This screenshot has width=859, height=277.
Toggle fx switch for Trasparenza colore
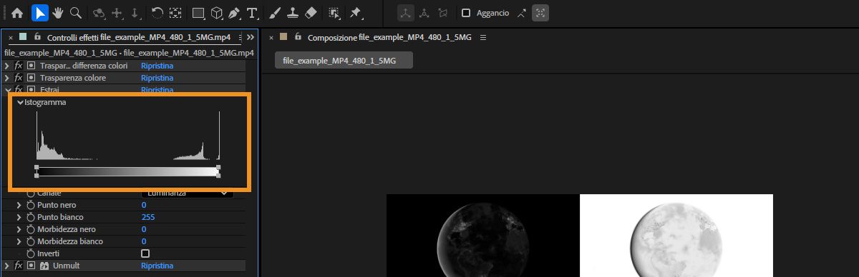click(19, 78)
